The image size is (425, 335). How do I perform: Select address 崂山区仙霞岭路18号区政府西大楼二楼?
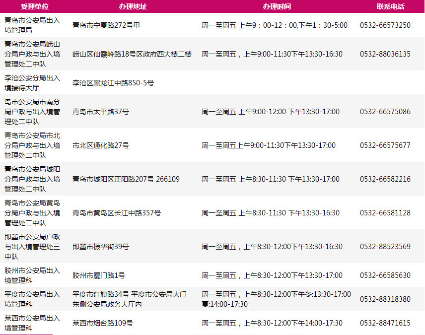[x=132, y=54]
